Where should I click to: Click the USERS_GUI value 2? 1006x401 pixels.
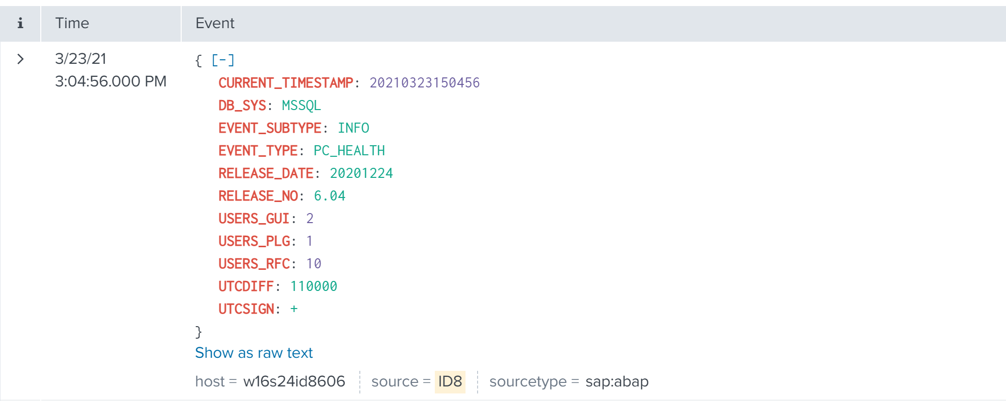[x=310, y=219]
